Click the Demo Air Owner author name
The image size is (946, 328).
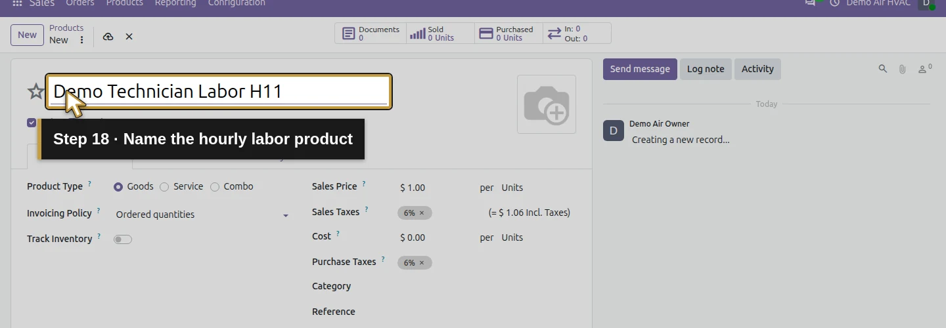click(660, 124)
